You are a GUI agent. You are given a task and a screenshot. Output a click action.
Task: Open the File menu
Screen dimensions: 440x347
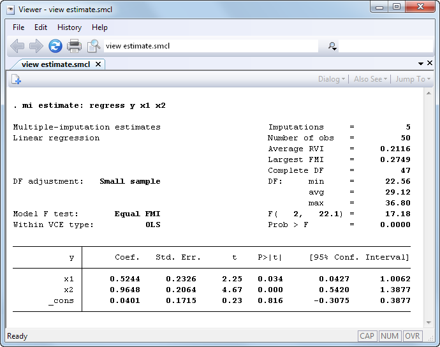18,27
